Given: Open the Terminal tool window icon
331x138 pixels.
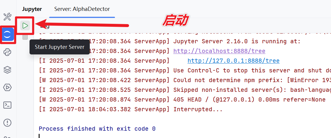Looking at the screenshot, I should pos(8,105).
